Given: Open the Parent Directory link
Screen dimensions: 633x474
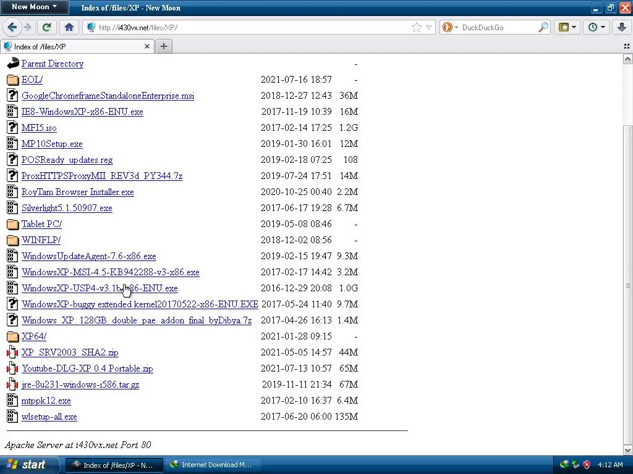Looking at the screenshot, I should pos(53,64).
